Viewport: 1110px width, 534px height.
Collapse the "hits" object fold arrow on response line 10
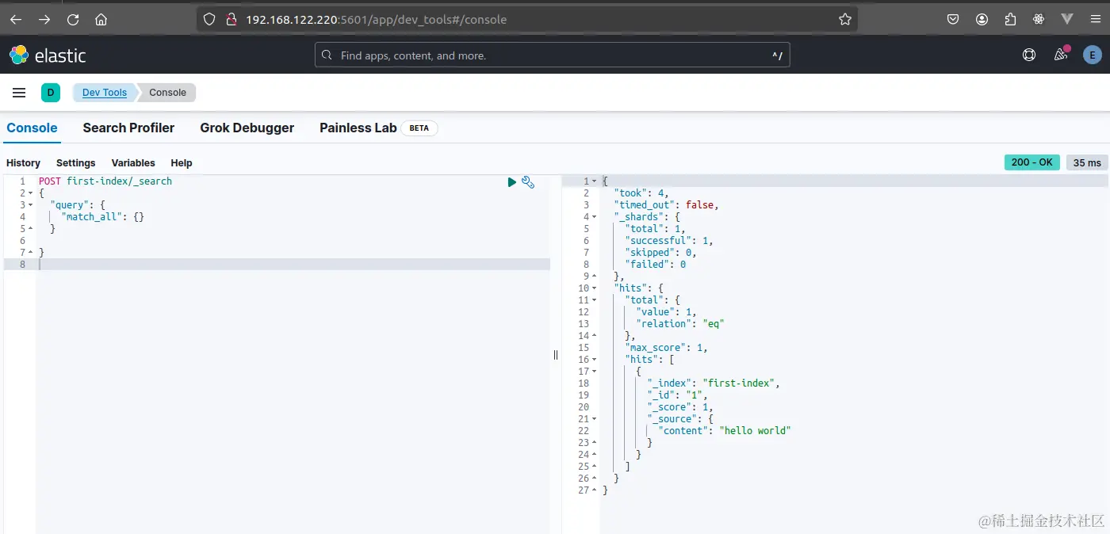click(x=595, y=288)
